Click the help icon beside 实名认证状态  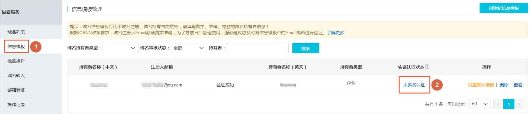pyautogui.click(x=427, y=67)
